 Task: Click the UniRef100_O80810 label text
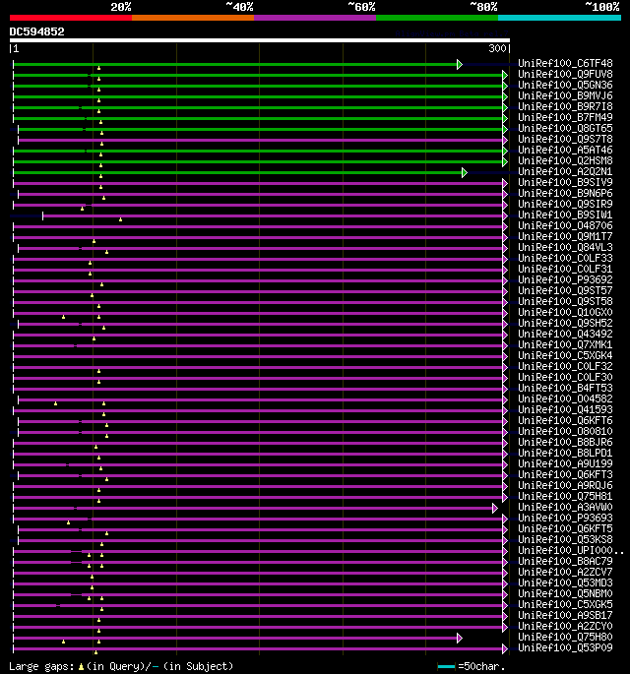[565, 431]
